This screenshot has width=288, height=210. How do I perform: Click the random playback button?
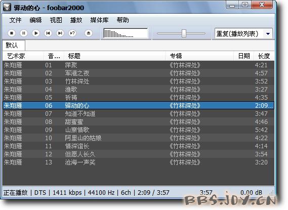pyautogui.click(x=72, y=33)
